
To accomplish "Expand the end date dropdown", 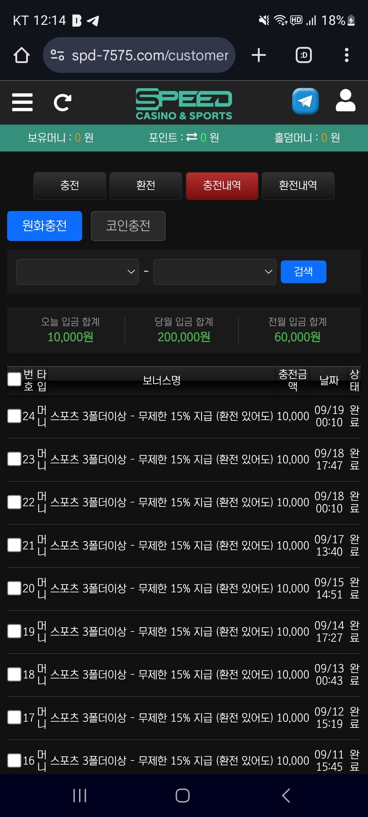I will coord(215,272).
